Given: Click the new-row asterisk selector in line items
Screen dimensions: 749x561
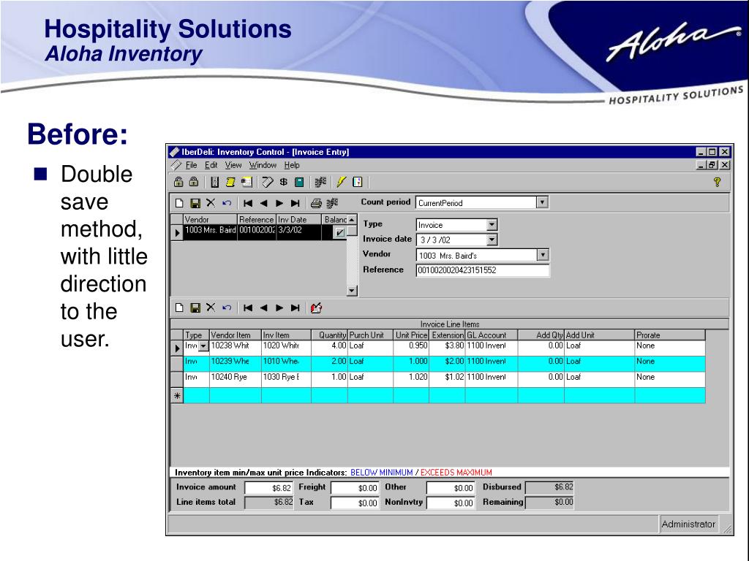Looking at the screenshot, I should pos(177,396).
